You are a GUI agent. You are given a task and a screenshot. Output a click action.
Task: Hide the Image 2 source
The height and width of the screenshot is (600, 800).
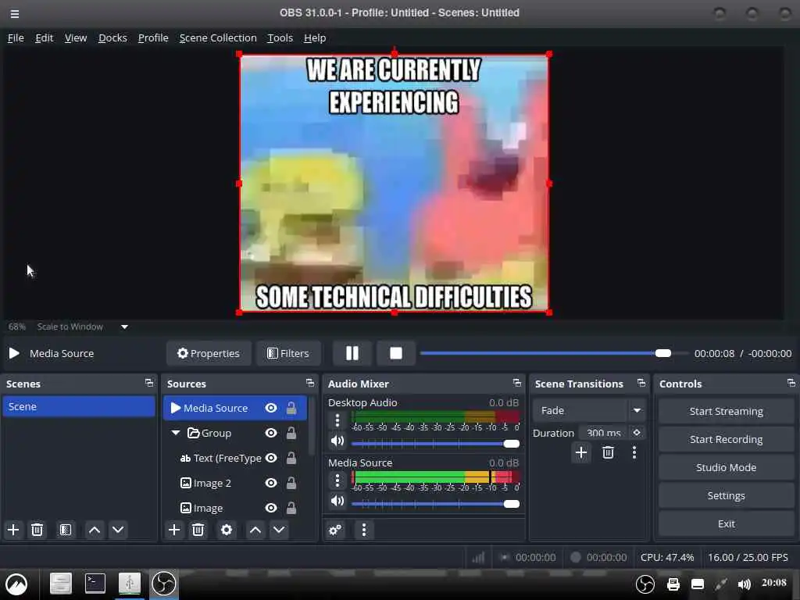[x=271, y=483]
